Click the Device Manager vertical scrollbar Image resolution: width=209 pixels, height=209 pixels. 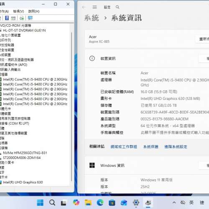71,107
